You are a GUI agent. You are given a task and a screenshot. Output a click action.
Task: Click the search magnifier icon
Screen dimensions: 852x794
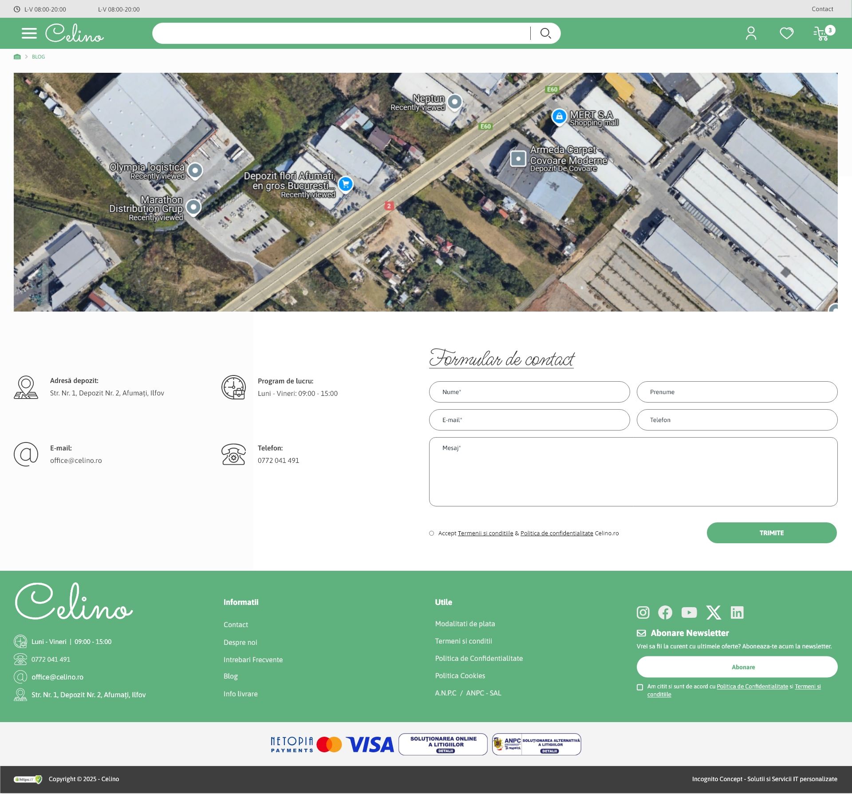click(545, 33)
